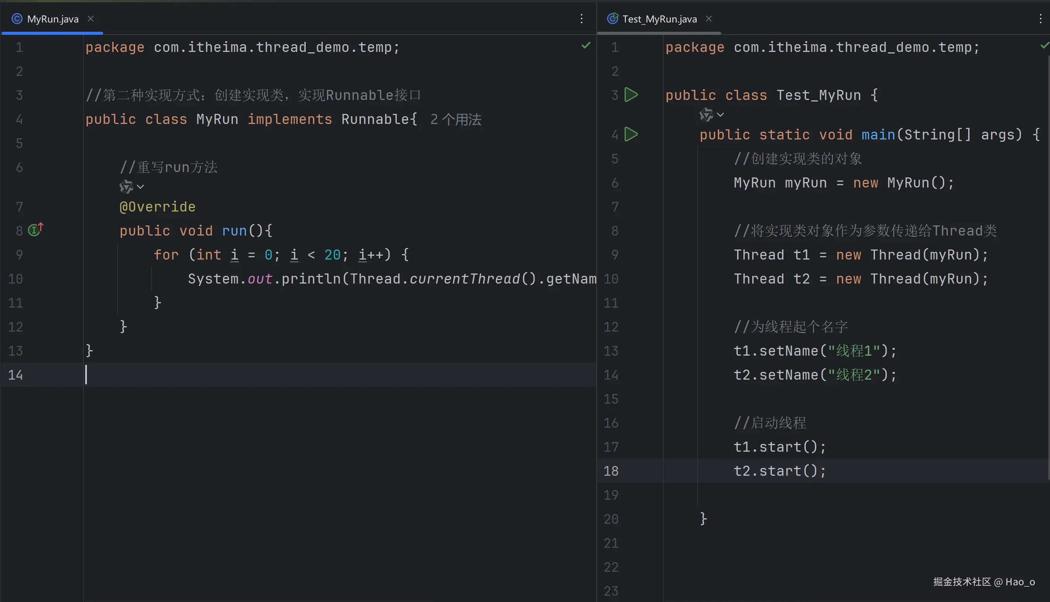Click the '2 个用法' usages hint

[456, 119]
